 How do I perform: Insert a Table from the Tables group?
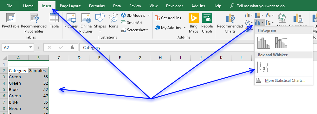click(x=54, y=21)
